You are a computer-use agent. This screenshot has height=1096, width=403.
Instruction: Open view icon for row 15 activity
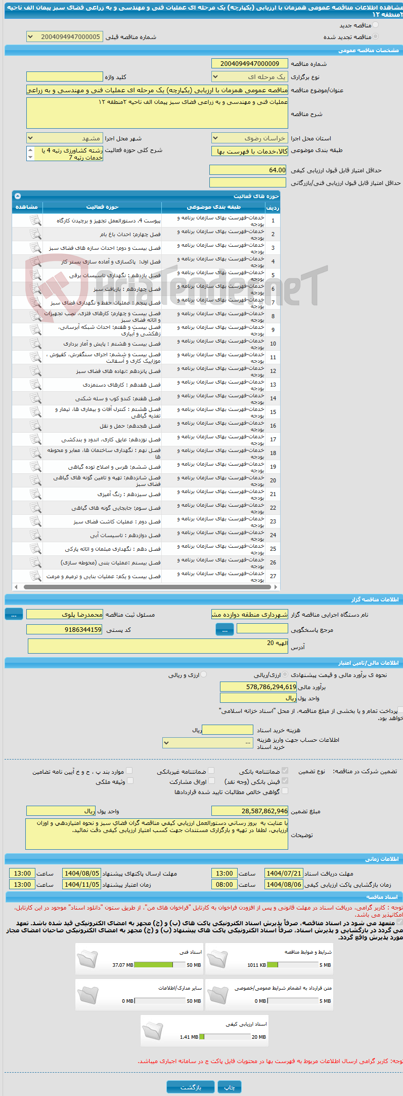[x=35, y=412]
